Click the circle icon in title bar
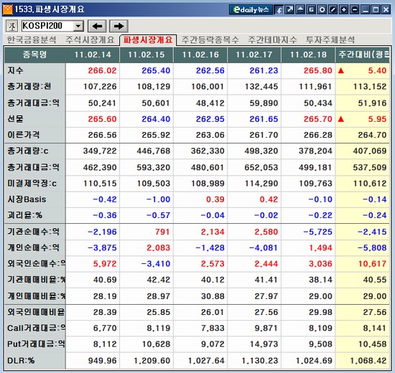Image resolution: width=395 pixels, height=373 pixels. [x=322, y=10]
